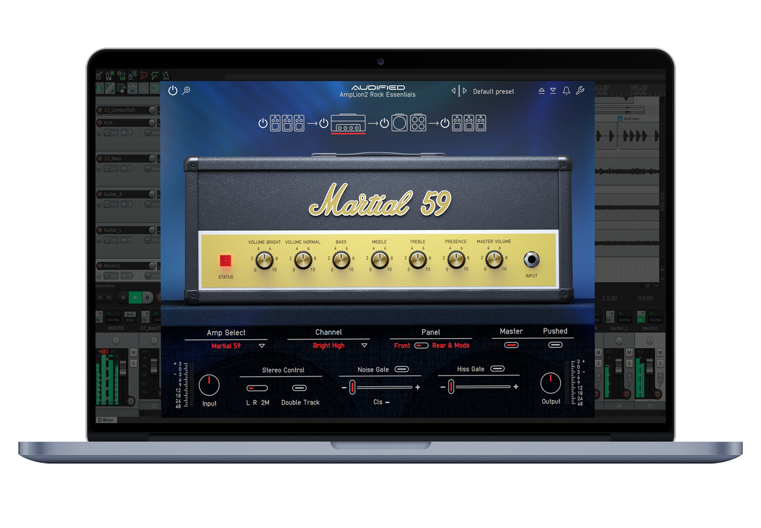Click the Treble knob
This screenshot has height=528, width=761.
(418, 260)
